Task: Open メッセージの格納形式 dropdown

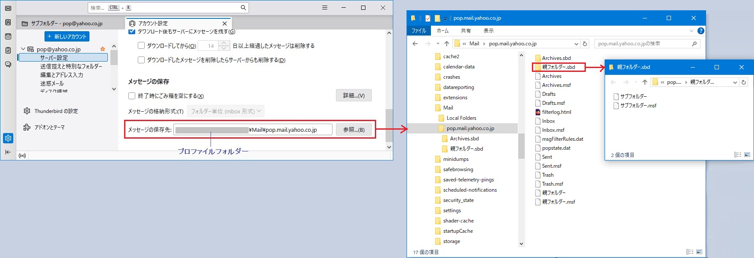Action: (226, 111)
